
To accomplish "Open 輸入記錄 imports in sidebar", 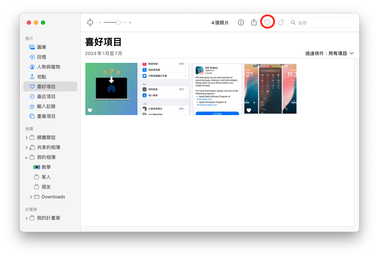I will coord(50,107).
